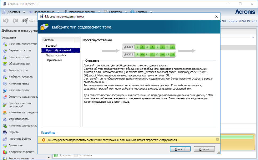Collapse the panel with double chevron
Image resolution: width=258 pixels, height=160 pixels.
253,38
